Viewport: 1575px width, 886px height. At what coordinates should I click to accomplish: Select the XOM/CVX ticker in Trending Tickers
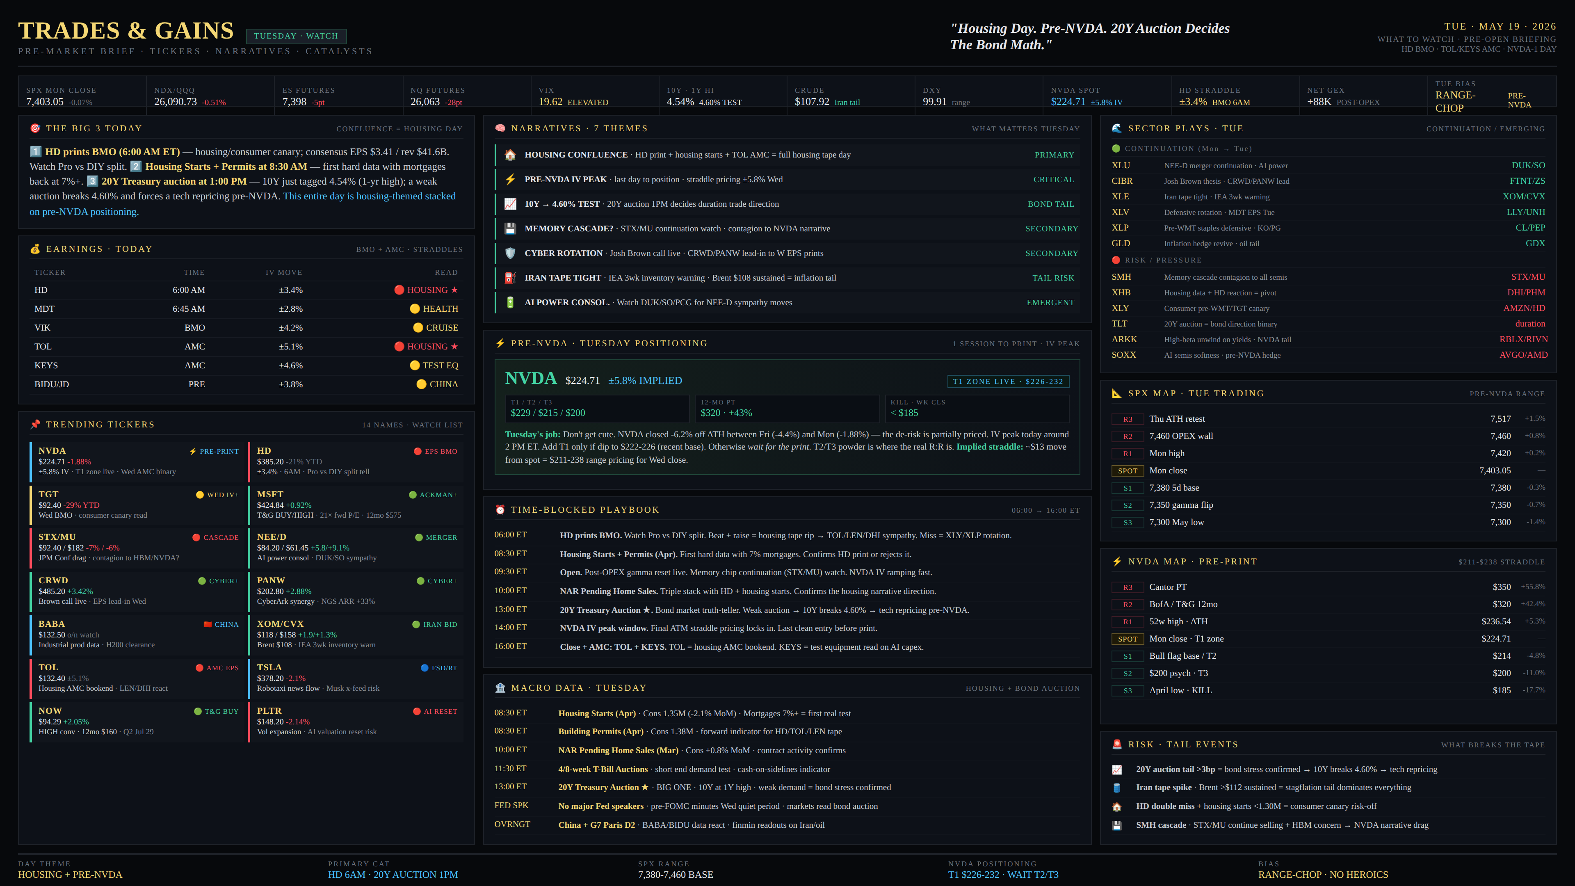pyautogui.click(x=280, y=623)
